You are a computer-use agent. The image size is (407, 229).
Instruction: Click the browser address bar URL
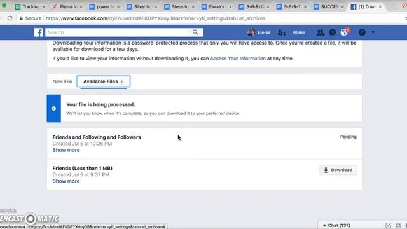pos(155,18)
